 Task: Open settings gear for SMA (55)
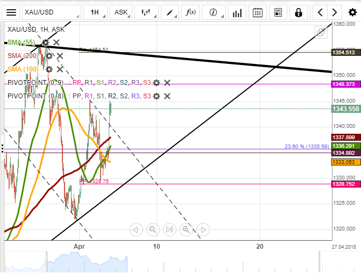point(45,42)
